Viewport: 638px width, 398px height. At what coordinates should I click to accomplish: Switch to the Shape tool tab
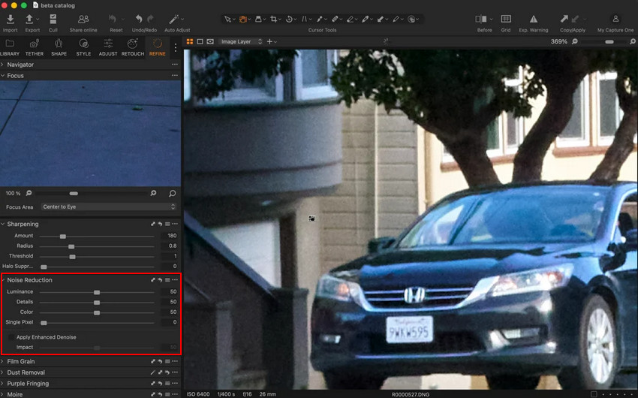(59, 47)
